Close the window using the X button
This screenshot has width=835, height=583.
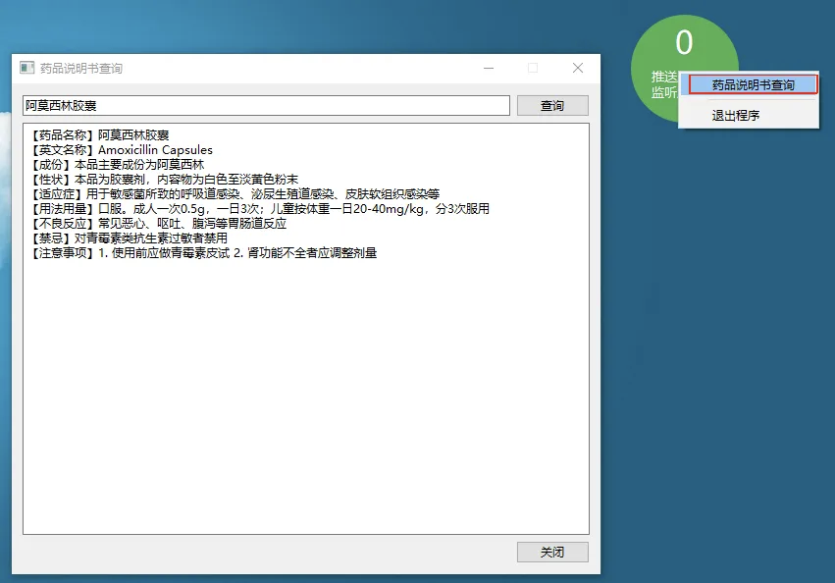point(577,68)
